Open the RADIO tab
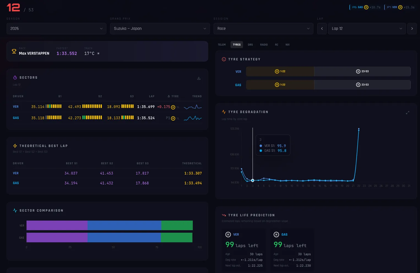 click(x=264, y=45)
